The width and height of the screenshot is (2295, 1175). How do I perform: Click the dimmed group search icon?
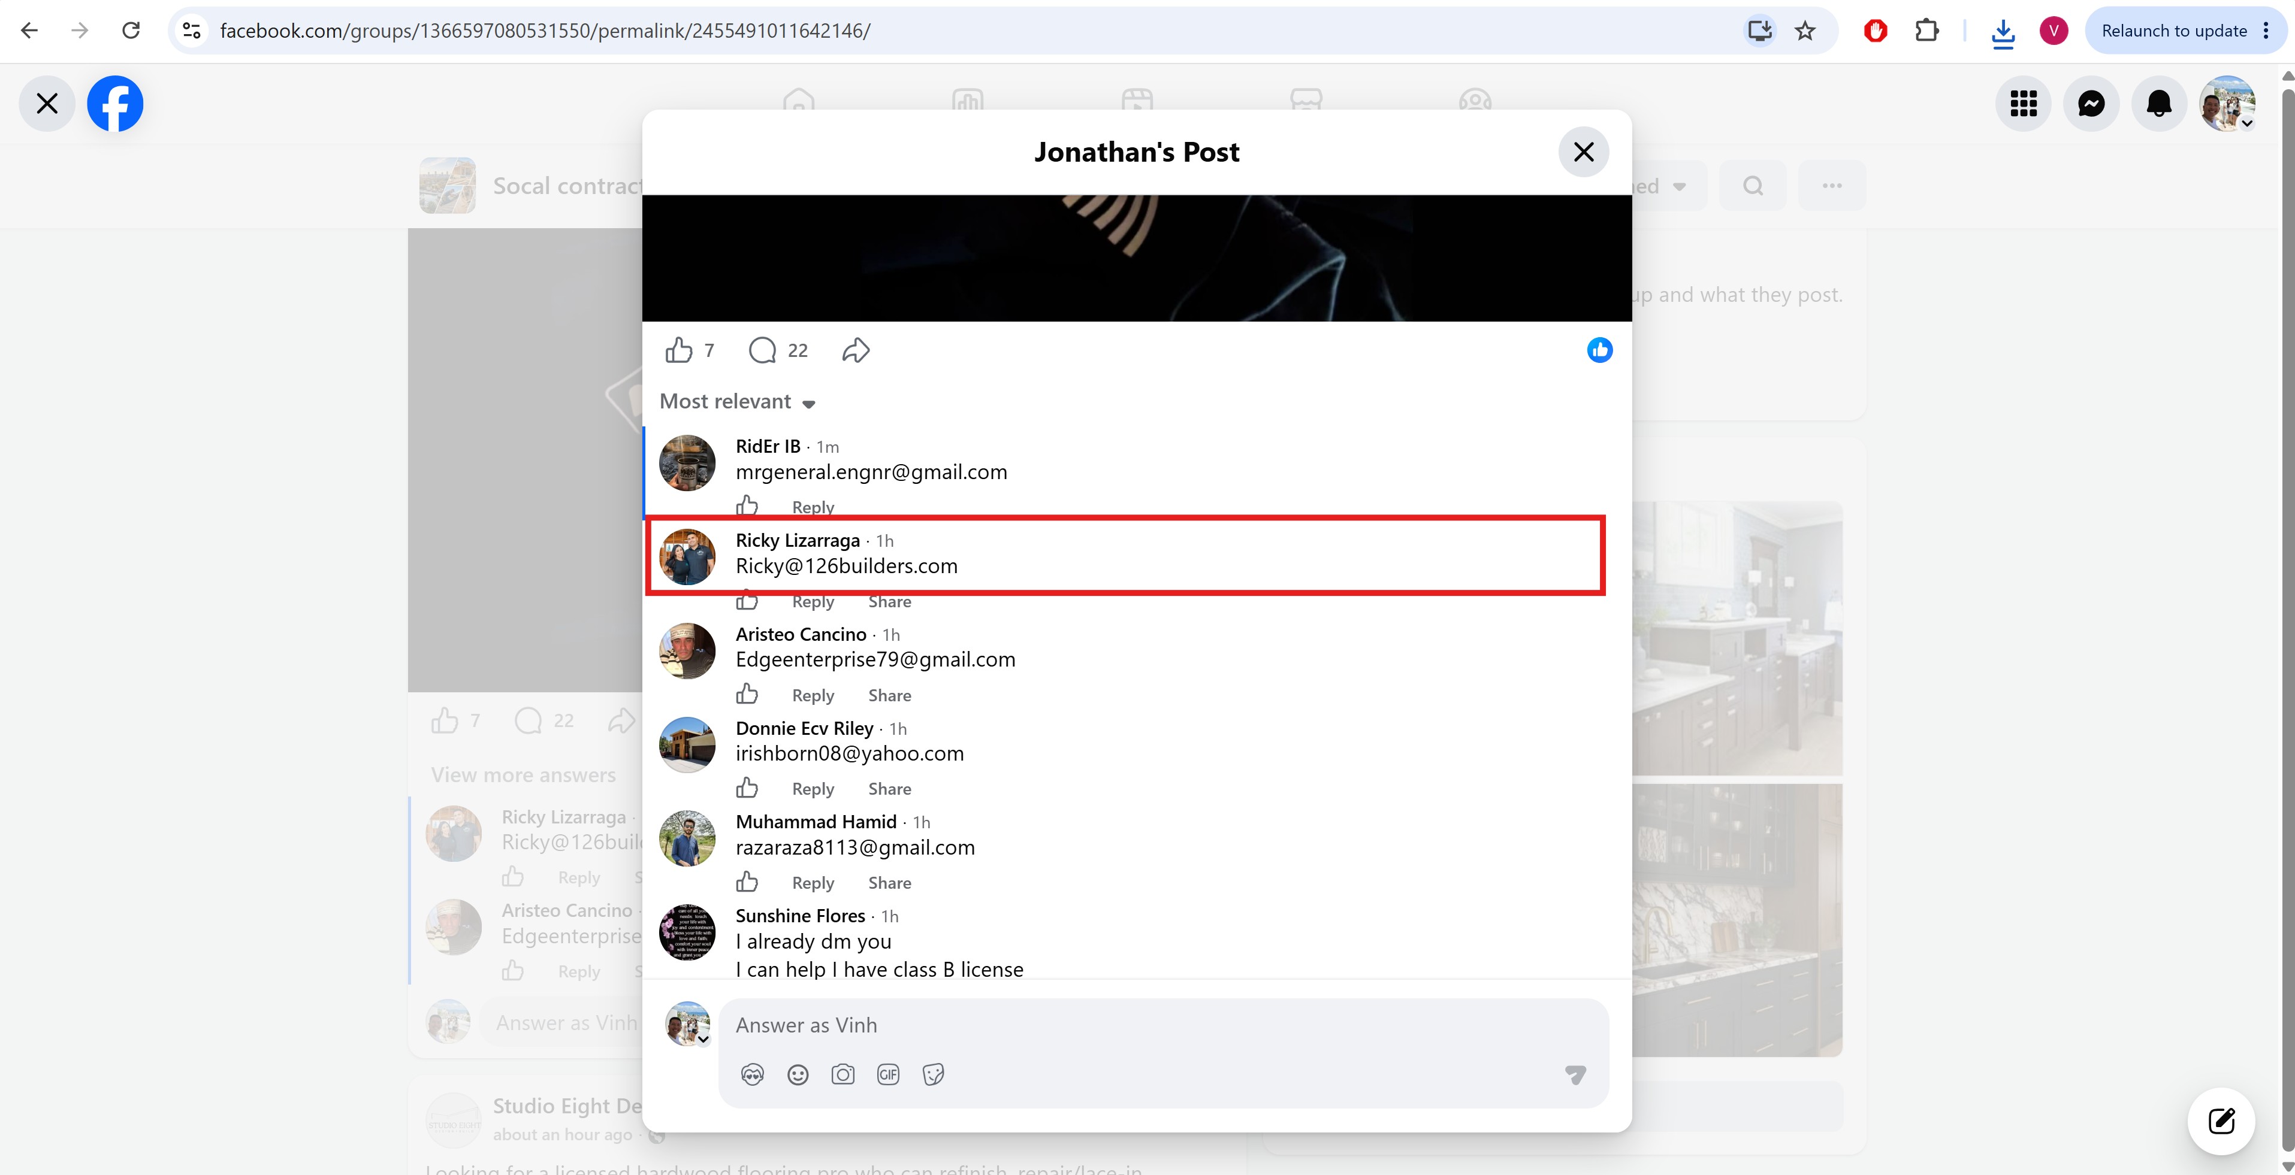point(1753,186)
